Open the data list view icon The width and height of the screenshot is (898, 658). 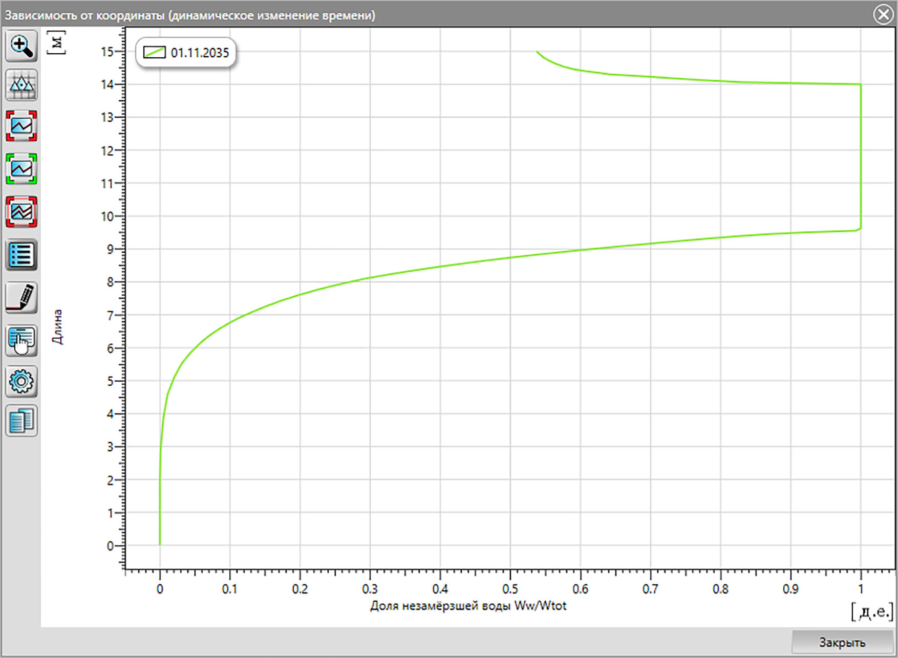(x=21, y=254)
